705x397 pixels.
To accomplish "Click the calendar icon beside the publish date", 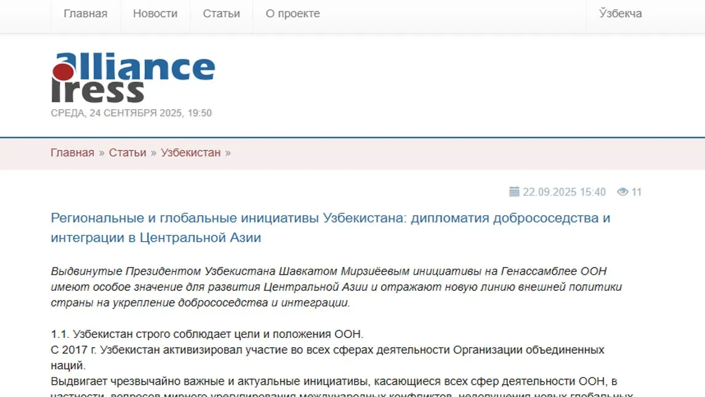I will tap(514, 192).
